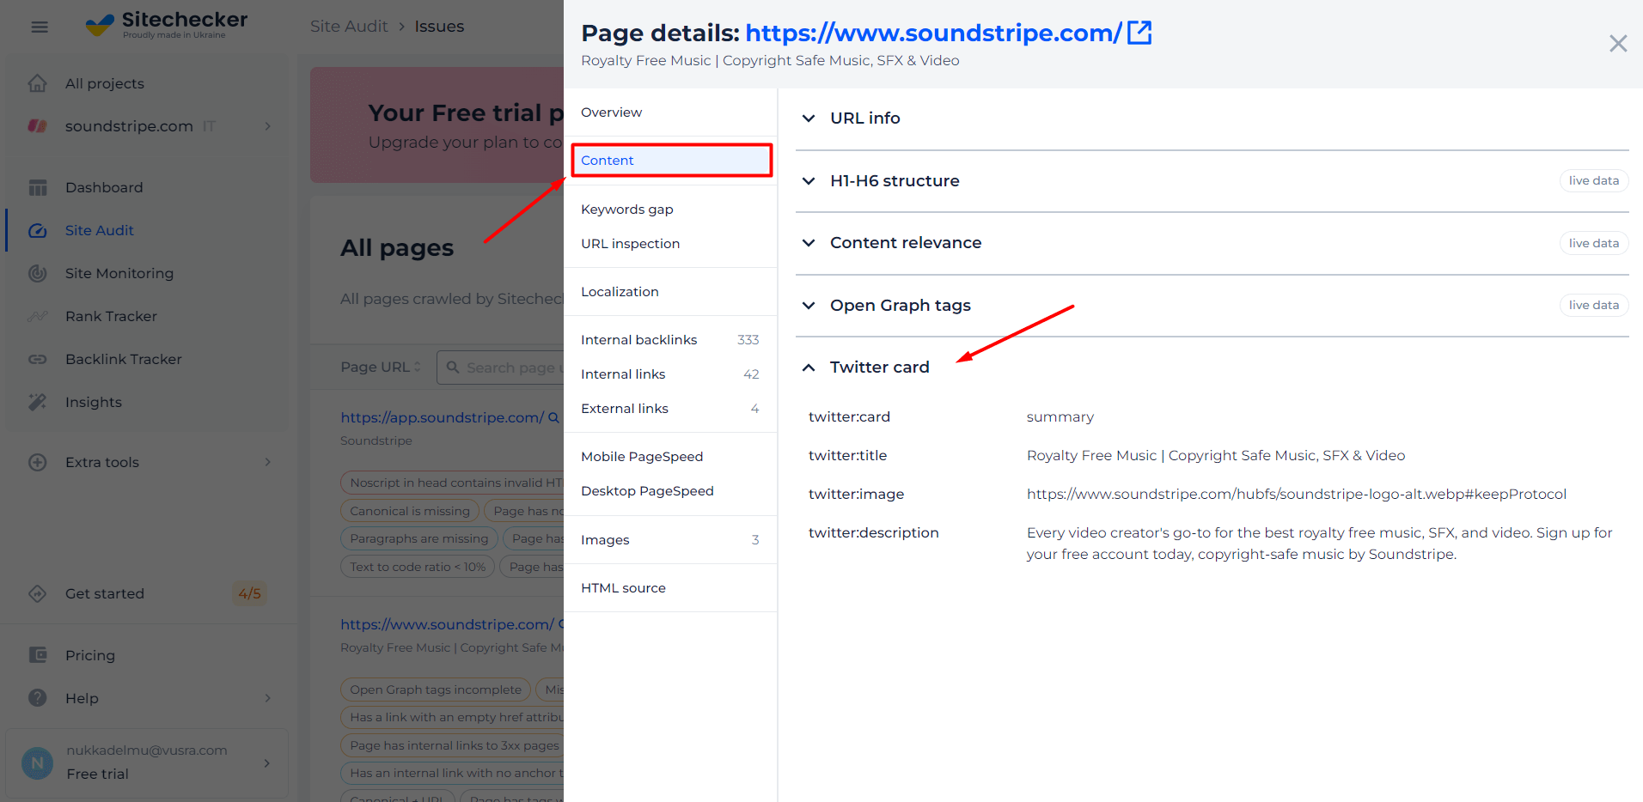The height and width of the screenshot is (802, 1643).
Task: Expand the Content relevance section
Action: click(809, 243)
